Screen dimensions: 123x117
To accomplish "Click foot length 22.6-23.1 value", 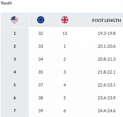I will click(x=107, y=85).
